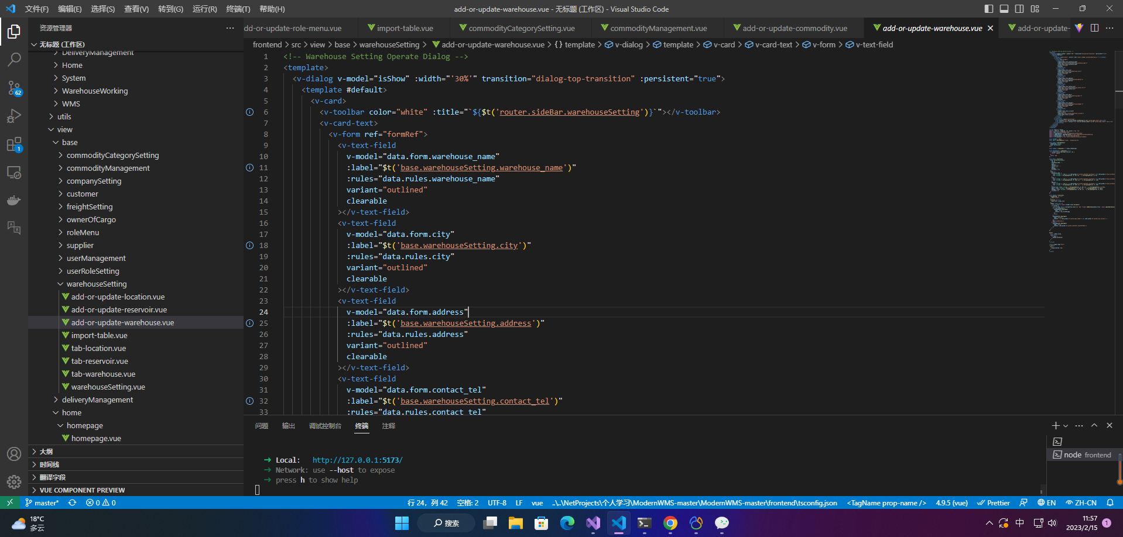Open the 帮助(H) menu

coord(272,9)
